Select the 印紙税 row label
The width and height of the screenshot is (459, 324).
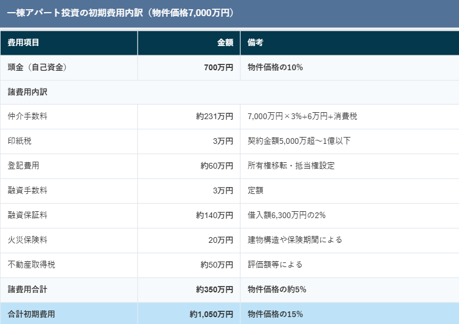[x=20, y=141]
